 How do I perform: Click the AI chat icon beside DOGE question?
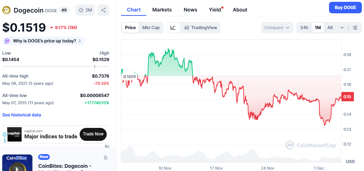[8, 41]
